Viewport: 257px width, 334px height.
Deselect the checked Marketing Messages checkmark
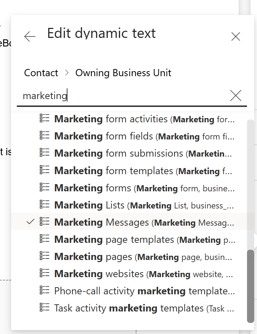(31, 222)
